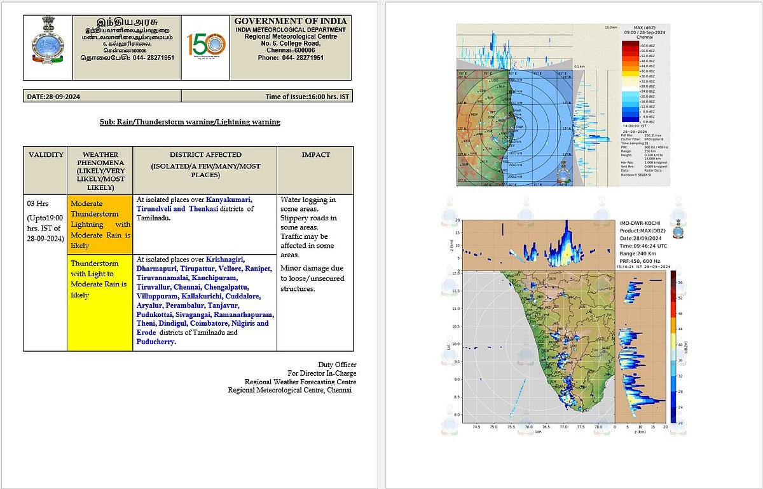Click the DATE:28-09-2024 field
The width and height of the screenshot is (763, 489).
click(53, 97)
